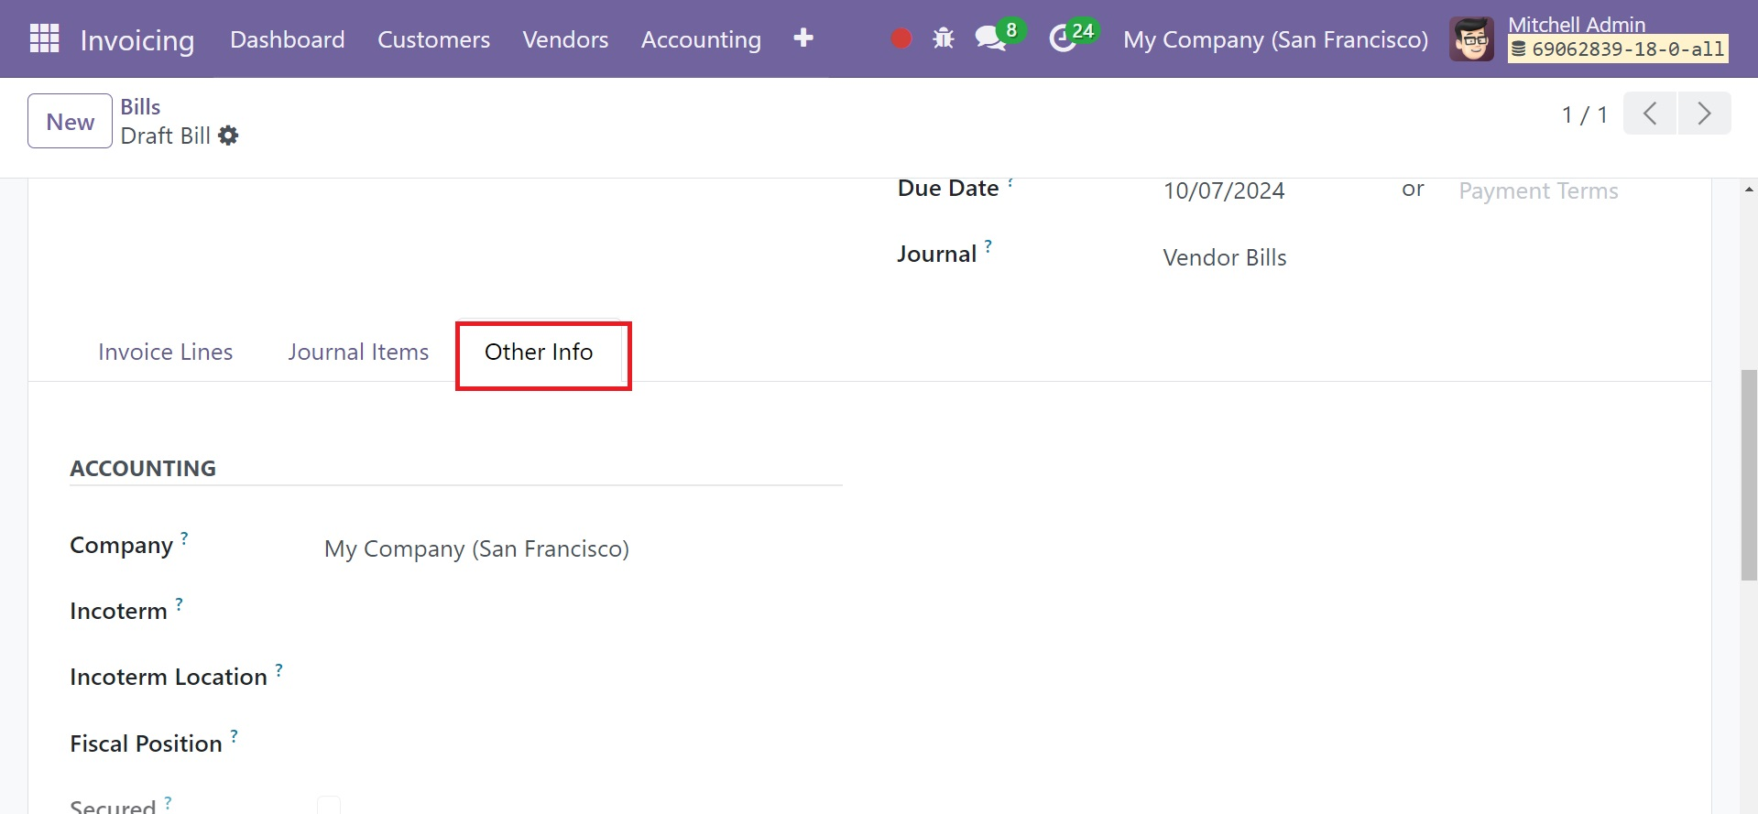This screenshot has height=814, width=1758.
Task: Go back to Bills breadcrumb
Action: point(140,106)
